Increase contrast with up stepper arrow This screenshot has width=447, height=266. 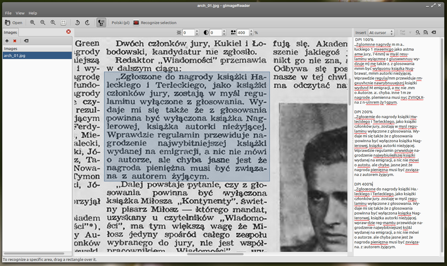tap(224, 31)
